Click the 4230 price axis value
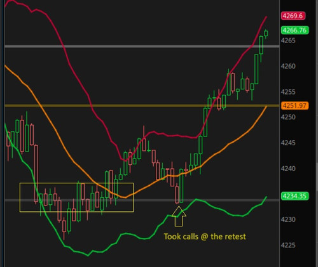Image resolution: width=318 pixels, height=267 pixels. [x=288, y=219]
